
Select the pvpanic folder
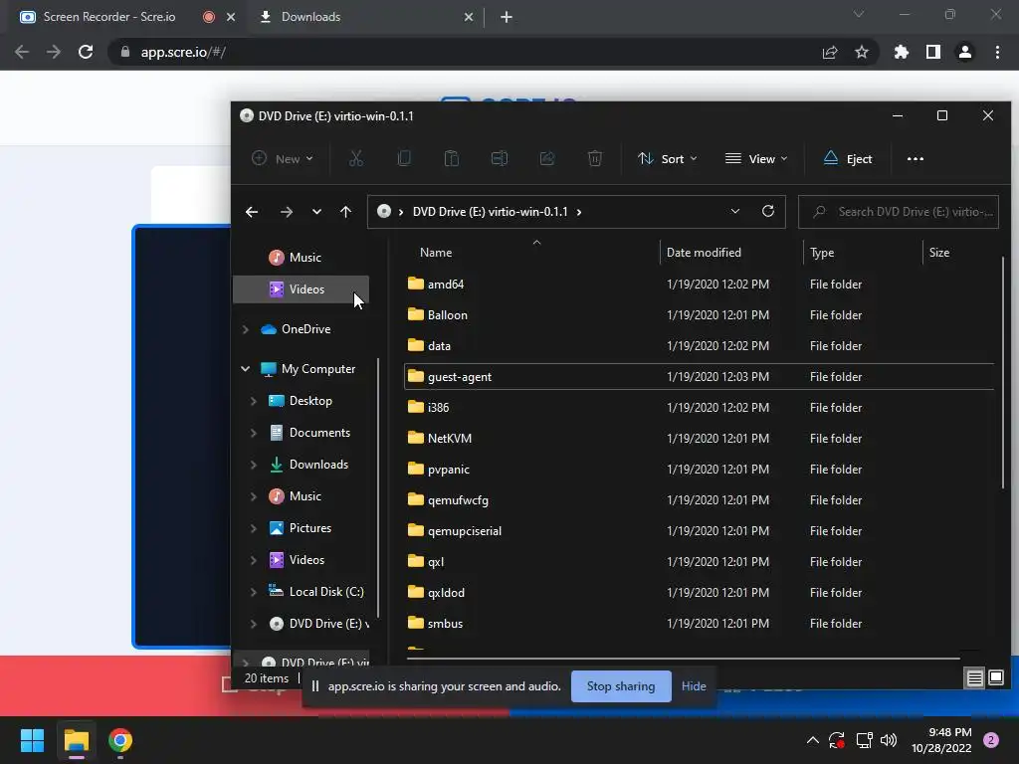pos(699,470)
